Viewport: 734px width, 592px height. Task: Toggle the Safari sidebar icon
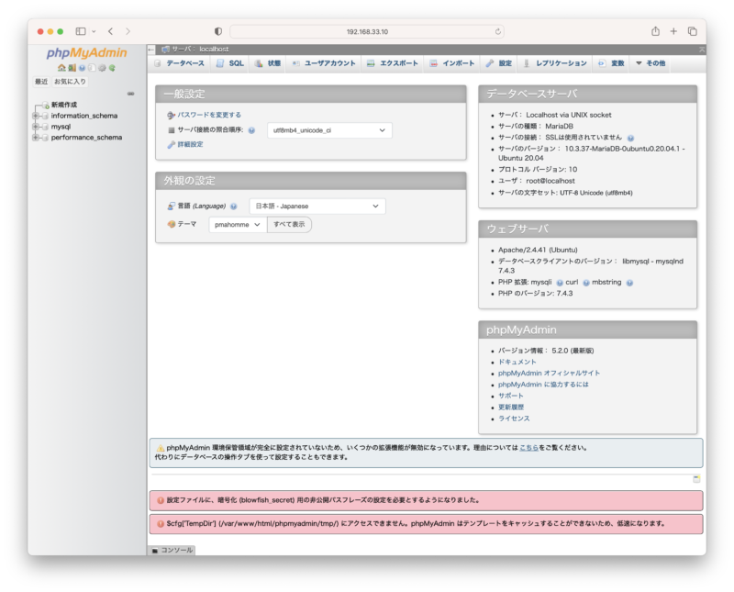pos(81,31)
